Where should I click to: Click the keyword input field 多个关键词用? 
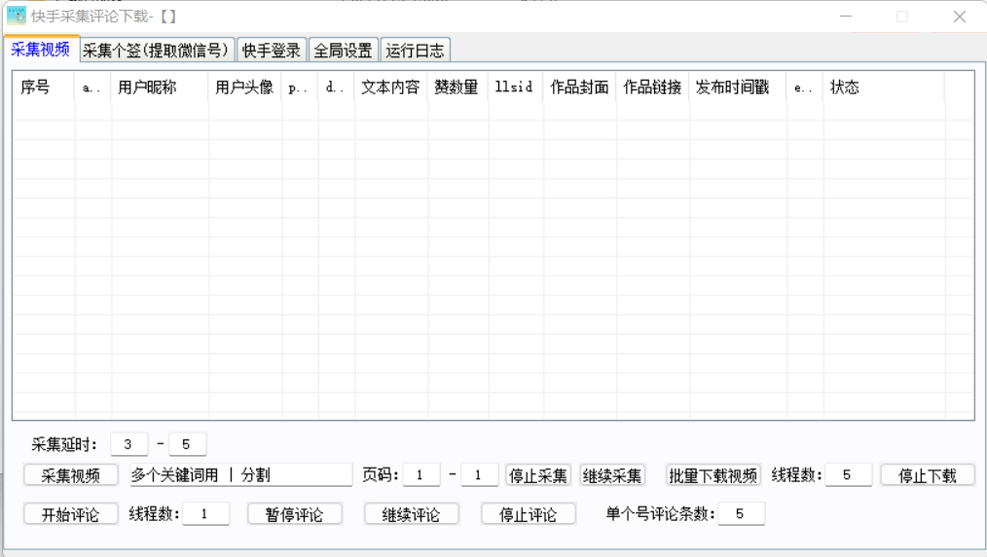coord(239,475)
